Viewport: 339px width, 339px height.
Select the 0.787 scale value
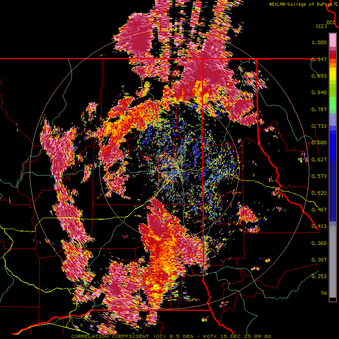319,109
